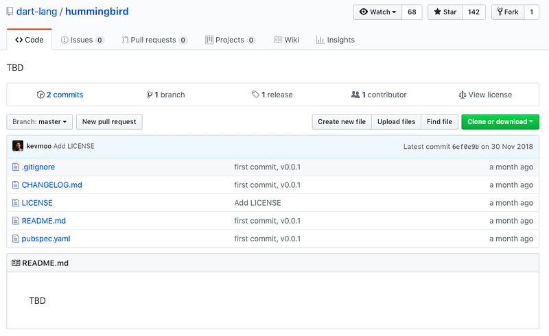Click Find file button
Image resolution: width=549 pixels, height=336 pixels.
click(439, 122)
